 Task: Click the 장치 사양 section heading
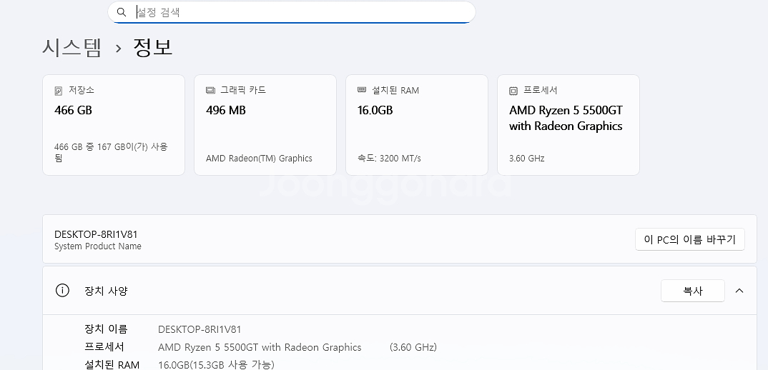click(x=106, y=291)
